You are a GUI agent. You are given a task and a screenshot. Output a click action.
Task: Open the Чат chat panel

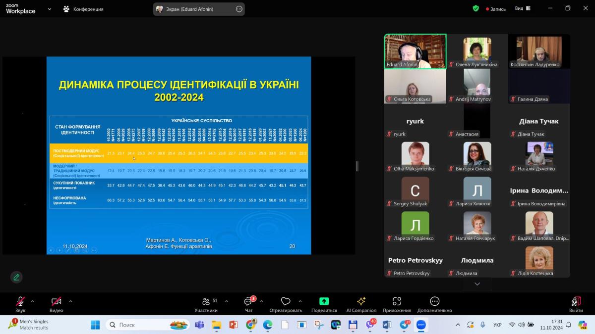pyautogui.click(x=249, y=304)
